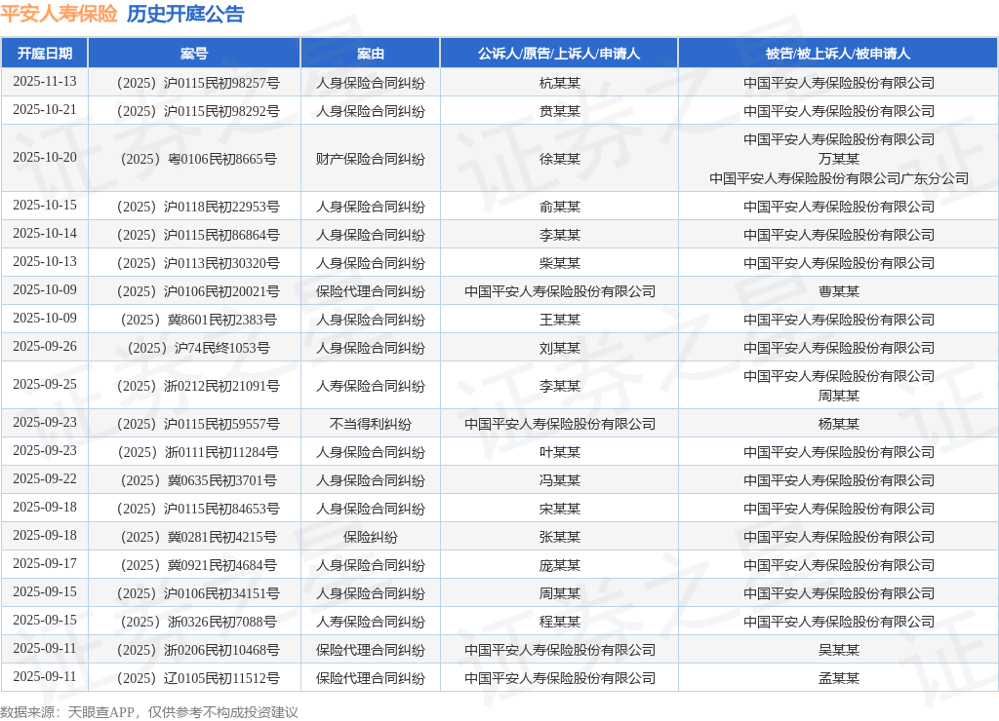
Task: Select date cell 2025-09-22
Action: click(x=45, y=479)
